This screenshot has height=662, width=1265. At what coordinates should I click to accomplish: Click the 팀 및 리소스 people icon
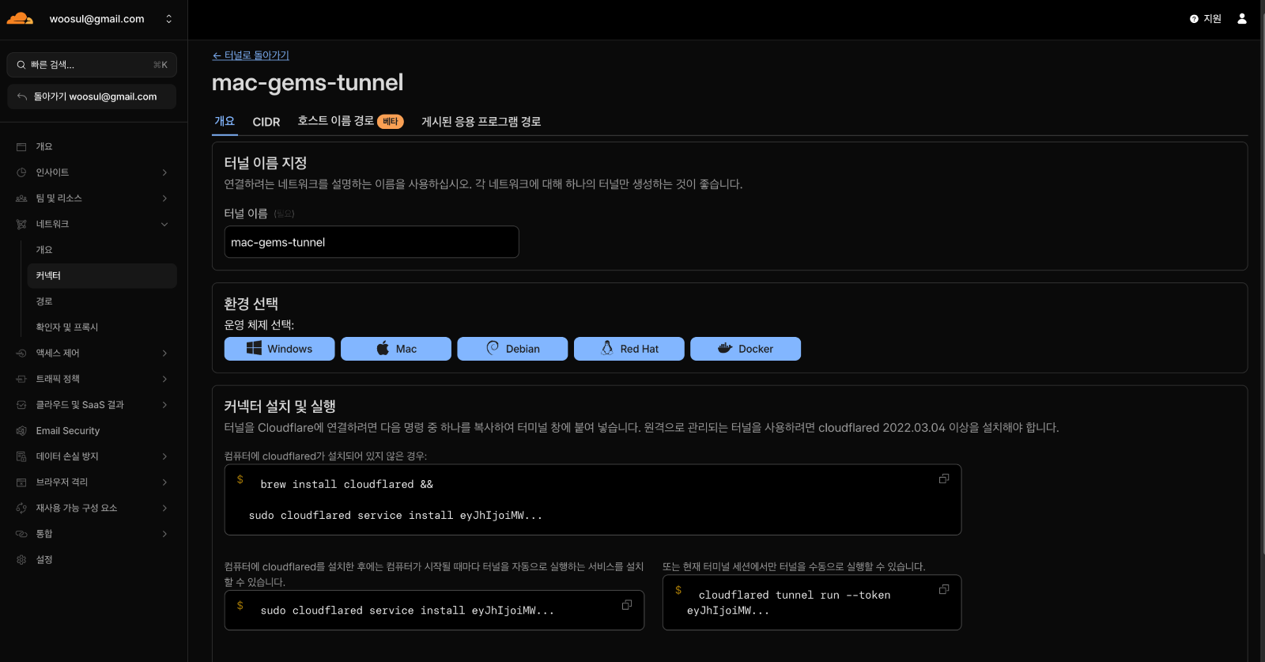pos(21,199)
